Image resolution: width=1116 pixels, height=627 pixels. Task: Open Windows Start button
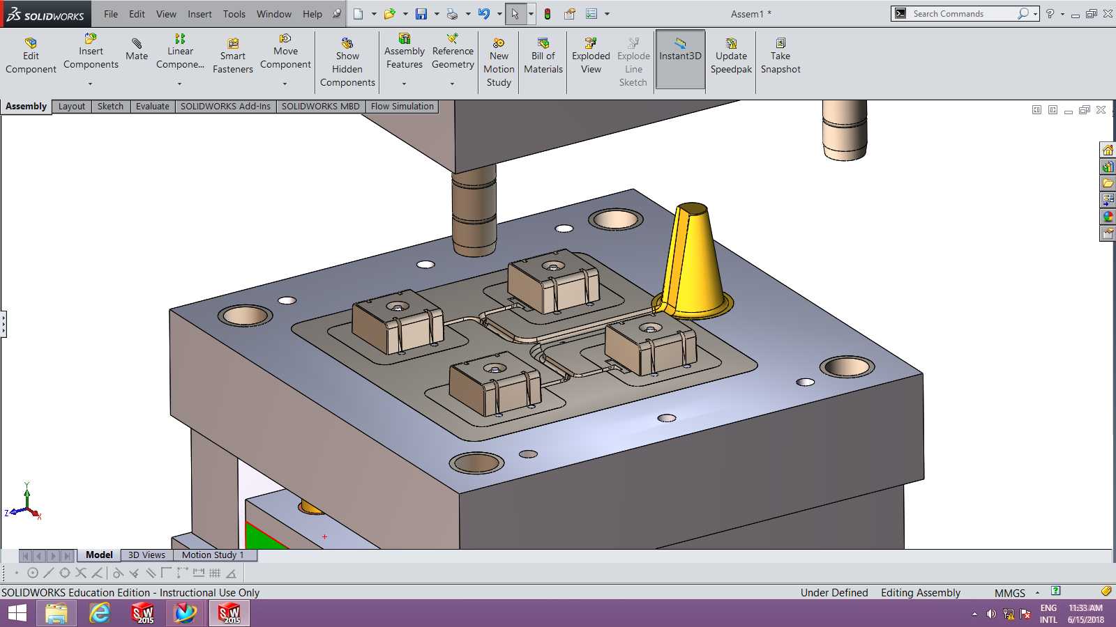17,613
